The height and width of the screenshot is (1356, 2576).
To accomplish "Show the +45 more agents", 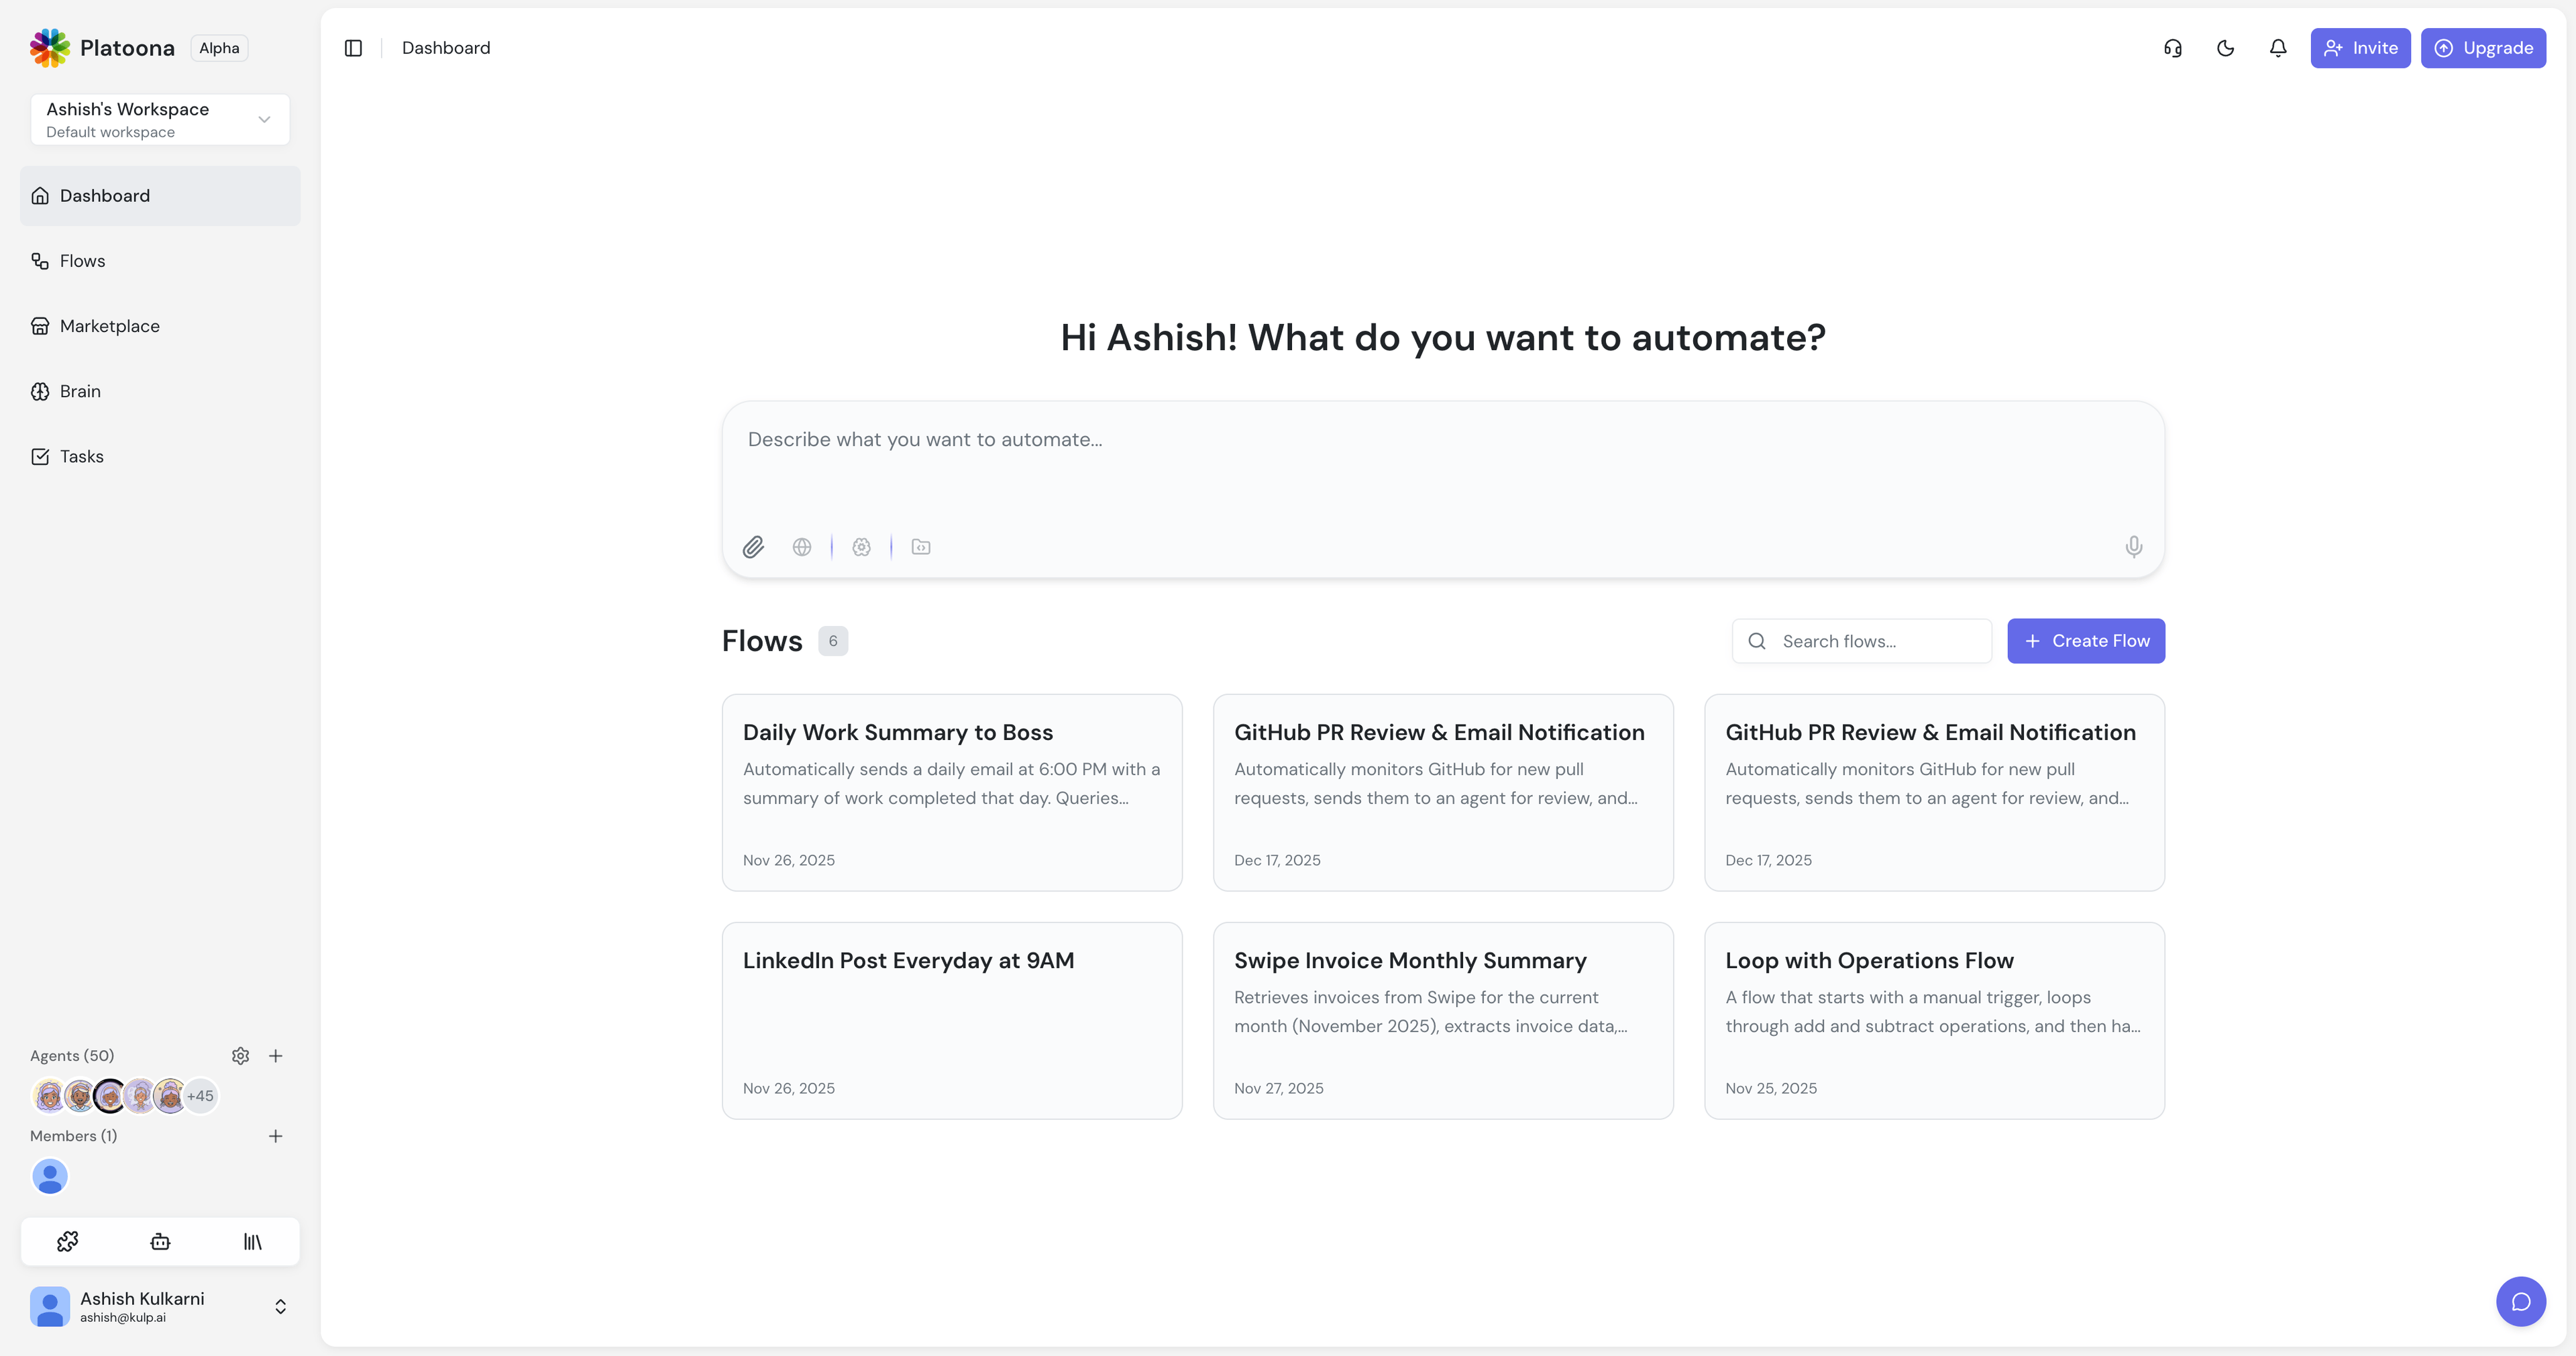I will (200, 1096).
